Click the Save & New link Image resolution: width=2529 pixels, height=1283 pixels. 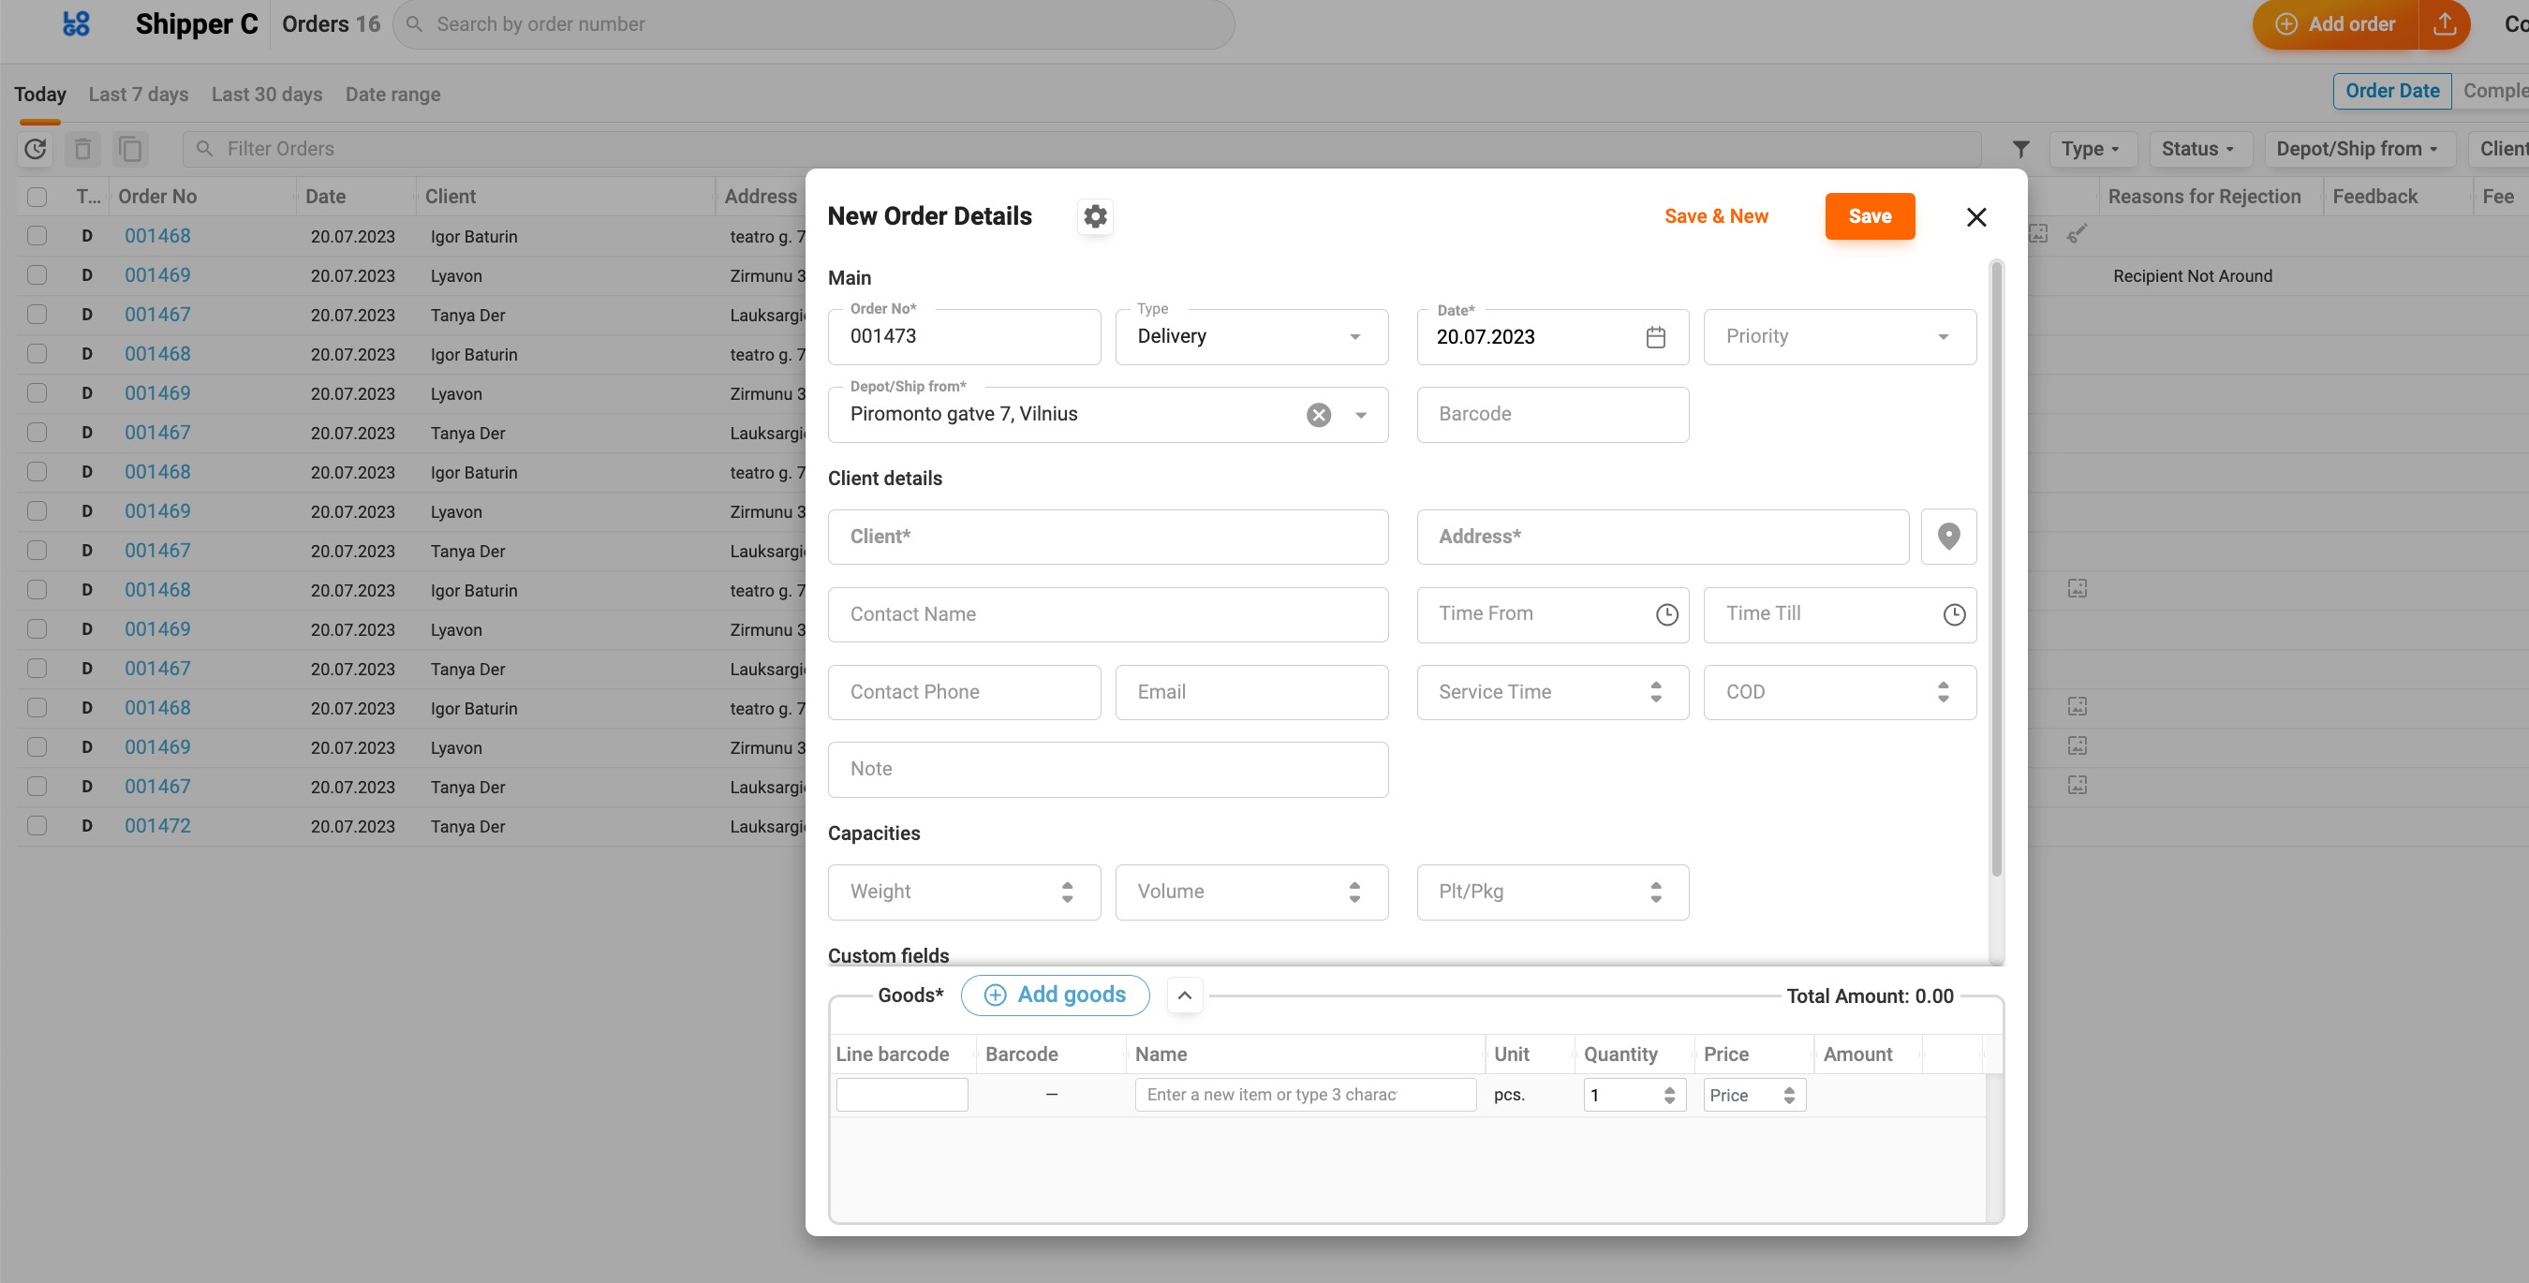tap(1715, 216)
